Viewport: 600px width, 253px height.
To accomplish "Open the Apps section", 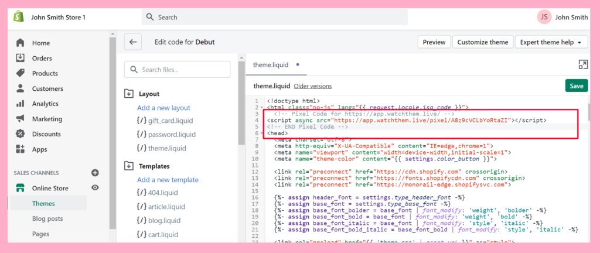I will 39,149.
